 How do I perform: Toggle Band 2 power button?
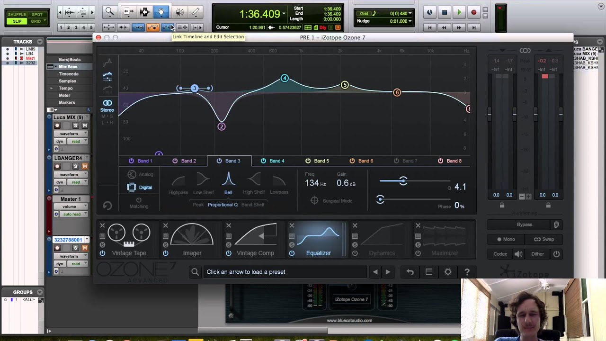click(175, 161)
